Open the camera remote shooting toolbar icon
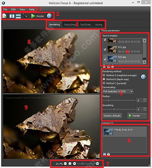Viewport: 152px width, 168px height. (x=26, y=16)
